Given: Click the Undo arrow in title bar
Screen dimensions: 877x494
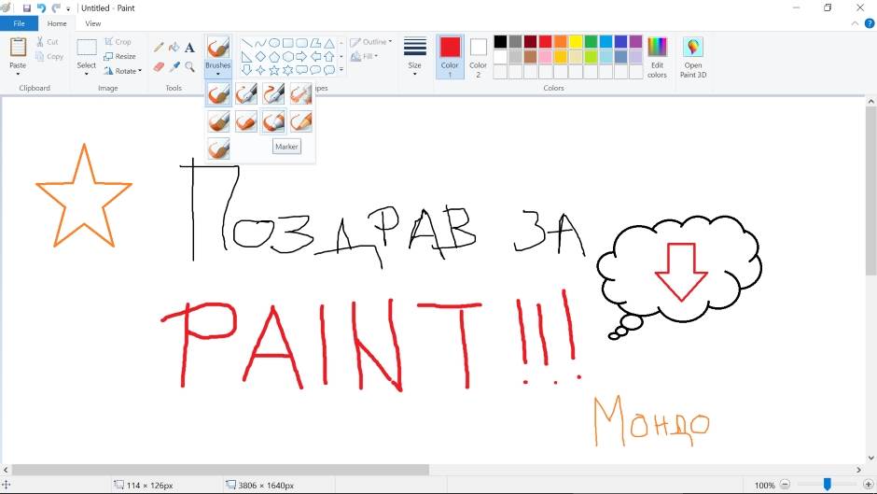Looking at the screenshot, I should pos(41,7).
